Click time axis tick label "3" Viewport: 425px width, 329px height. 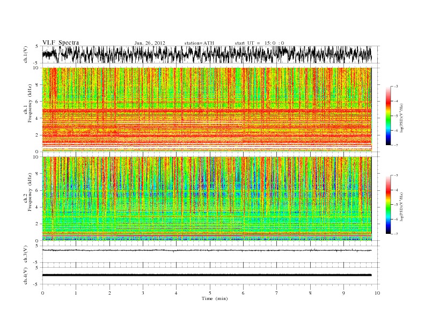pos(143,293)
